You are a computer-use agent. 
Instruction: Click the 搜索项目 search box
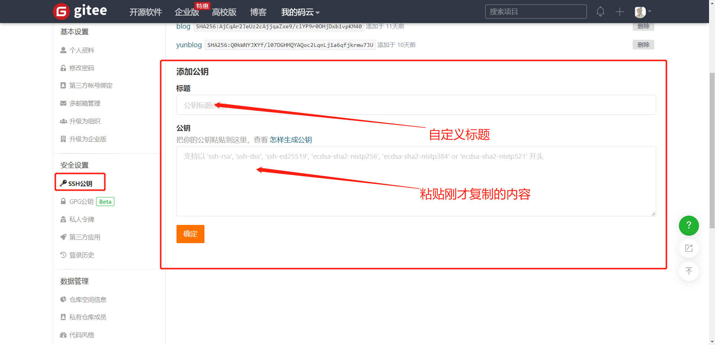click(x=536, y=12)
